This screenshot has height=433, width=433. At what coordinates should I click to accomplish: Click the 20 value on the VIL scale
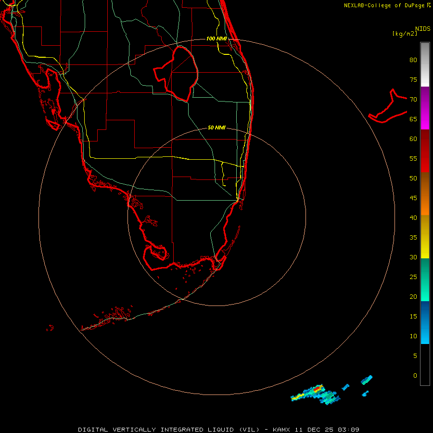(413, 297)
